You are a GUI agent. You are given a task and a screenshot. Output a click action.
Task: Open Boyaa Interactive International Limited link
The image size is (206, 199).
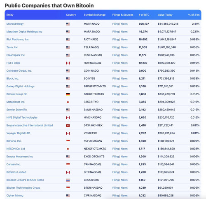(x=30, y=125)
